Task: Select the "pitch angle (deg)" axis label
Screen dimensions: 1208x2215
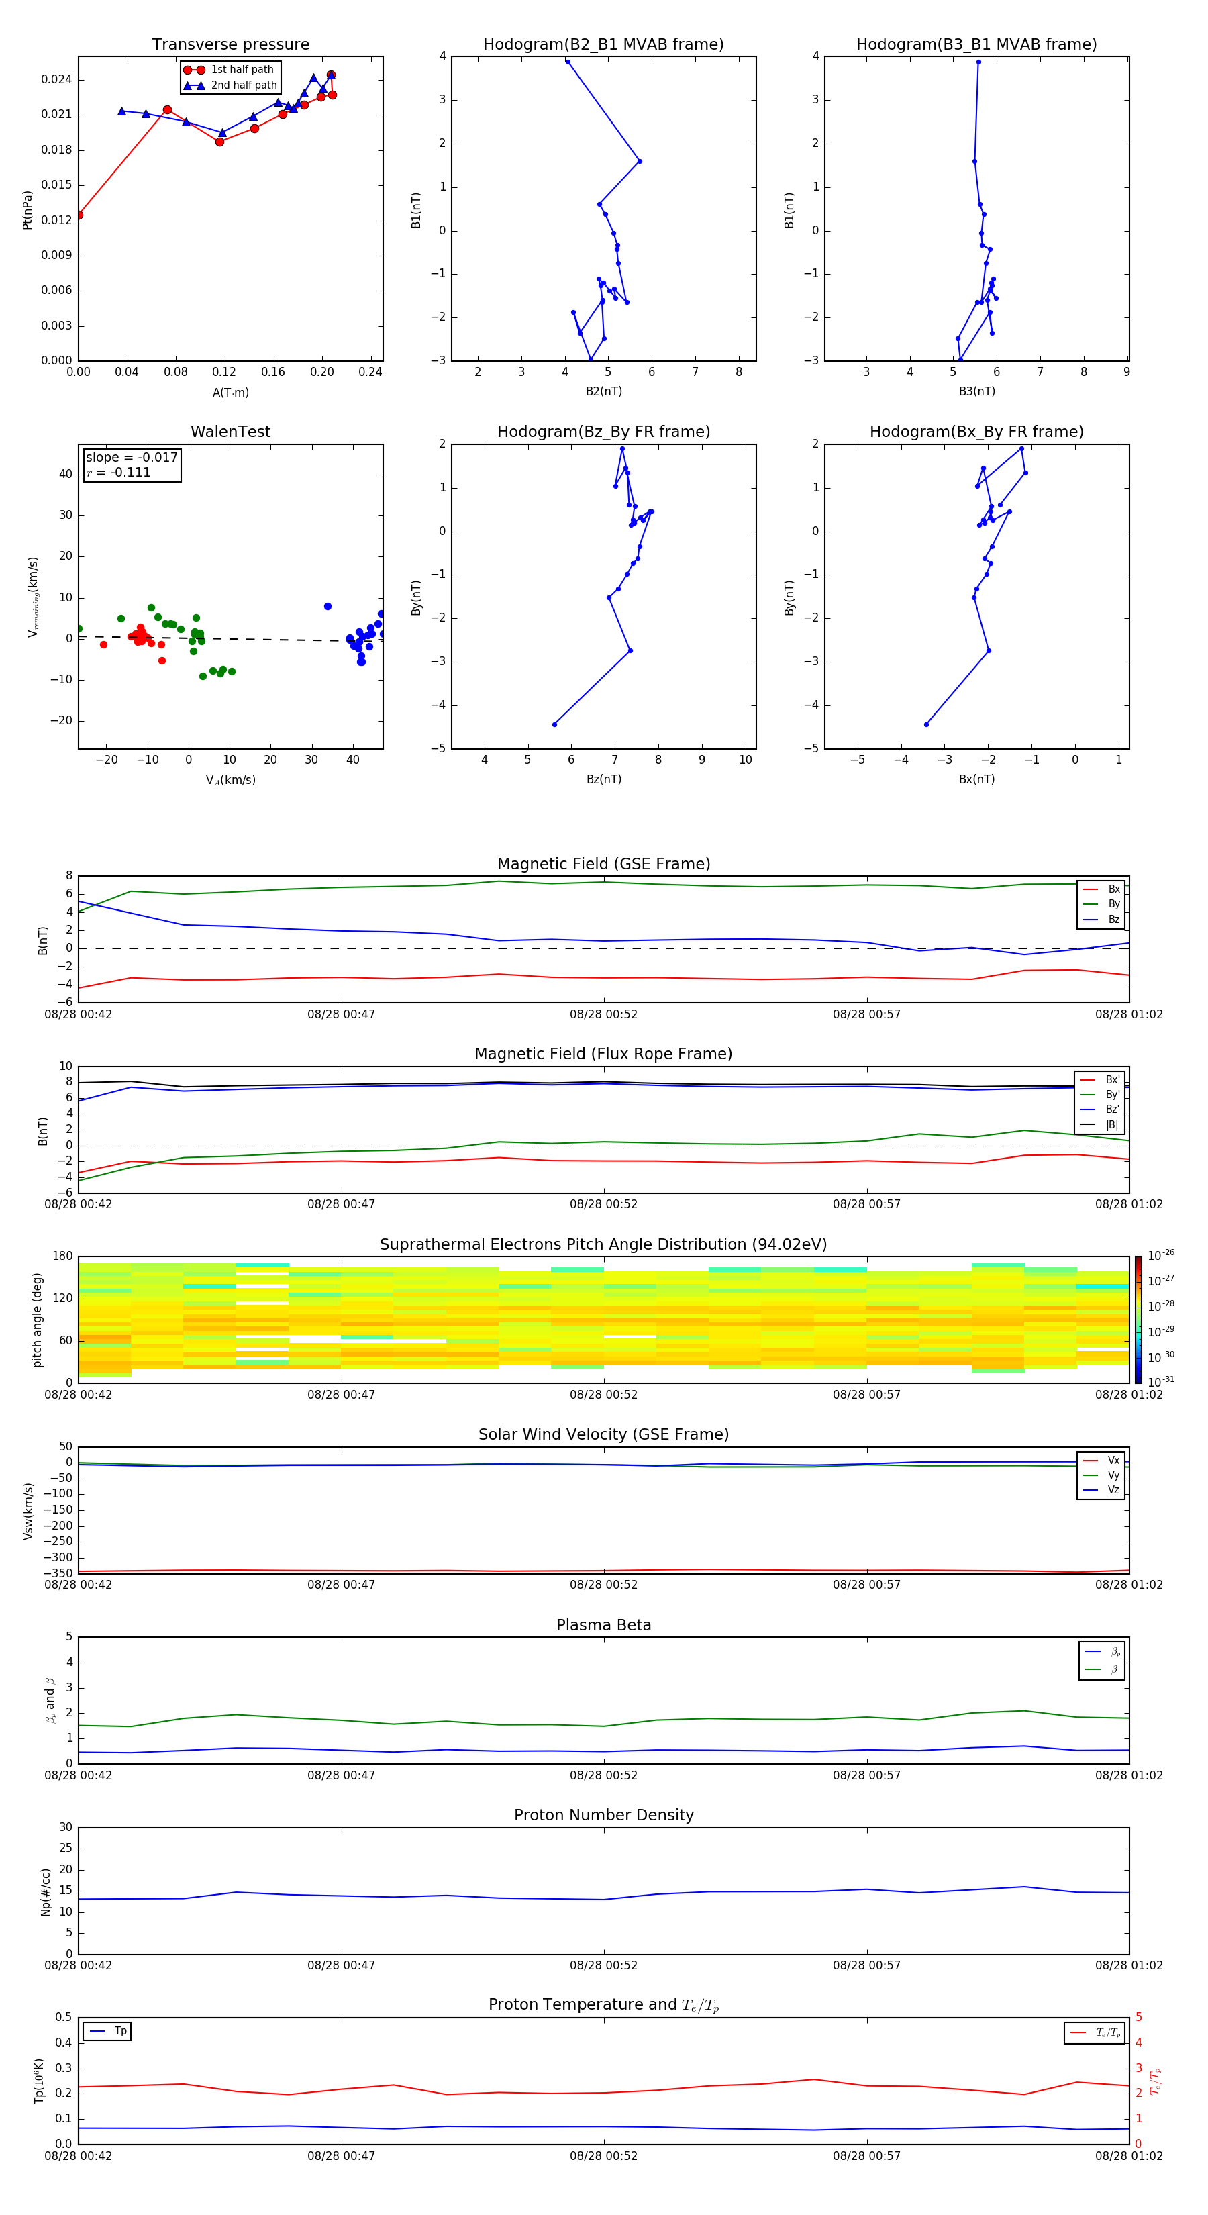Action: 37,1320
